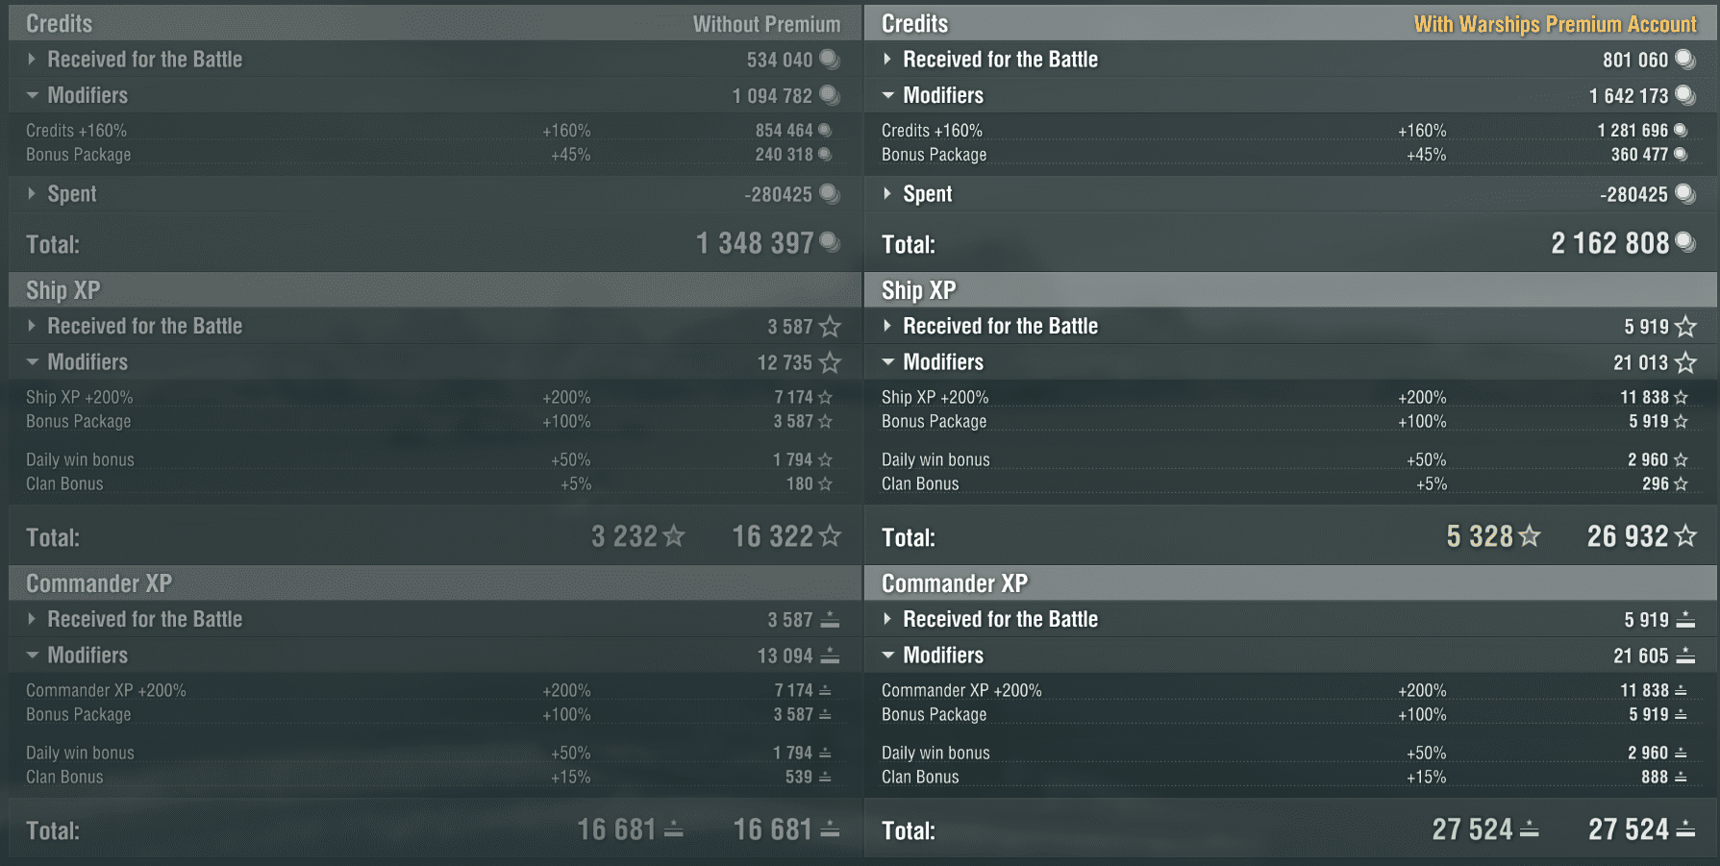Screen dimensions: 1720x866
Task: Click the coin icon next to 1 348 397
Action: pos(830,242)
